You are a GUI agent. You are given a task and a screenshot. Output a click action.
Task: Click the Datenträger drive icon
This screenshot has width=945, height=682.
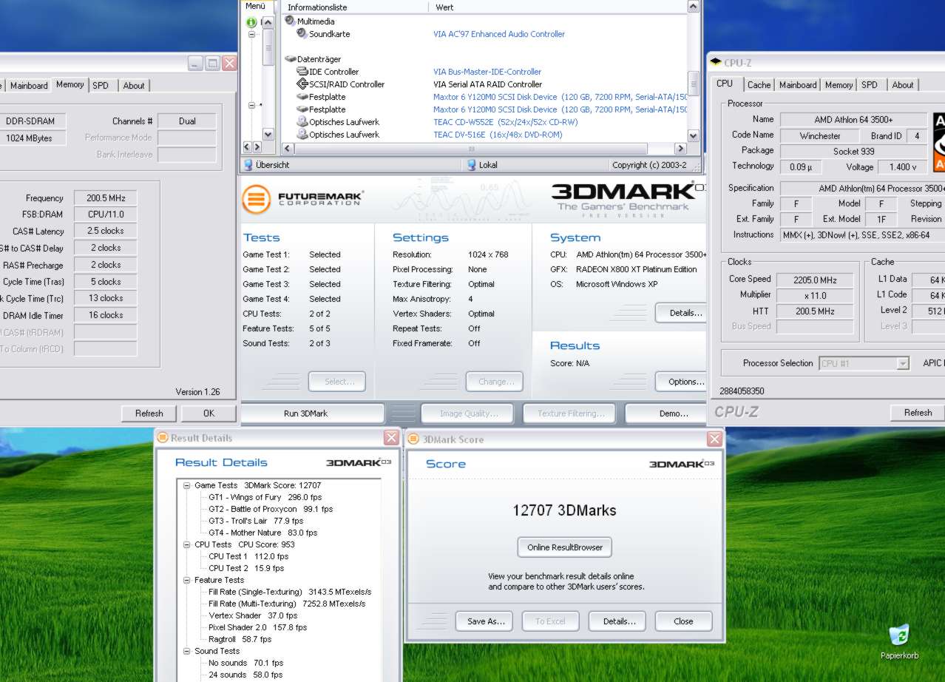pyautogui.click(x=290, y=59)
